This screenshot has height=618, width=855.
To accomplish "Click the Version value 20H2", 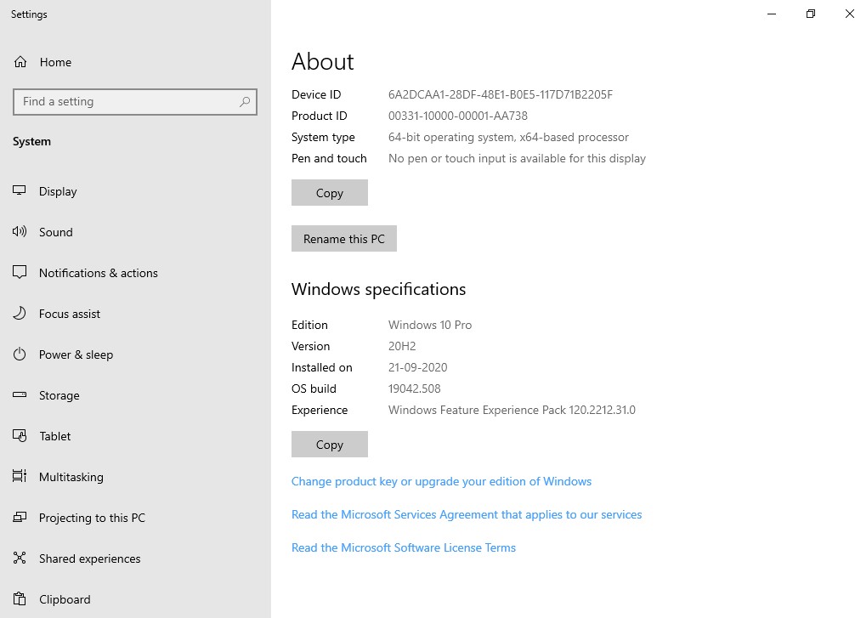I will 402,346.
